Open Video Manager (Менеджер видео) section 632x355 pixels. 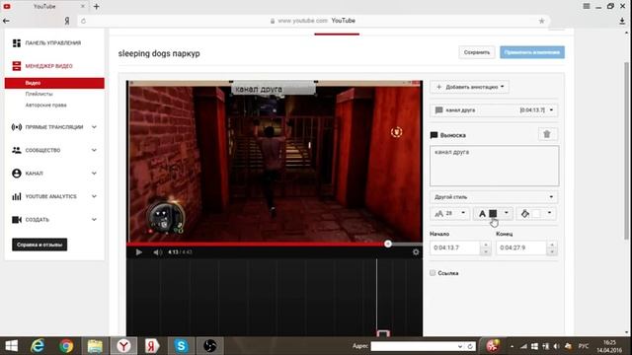click(x=42, y=66)
